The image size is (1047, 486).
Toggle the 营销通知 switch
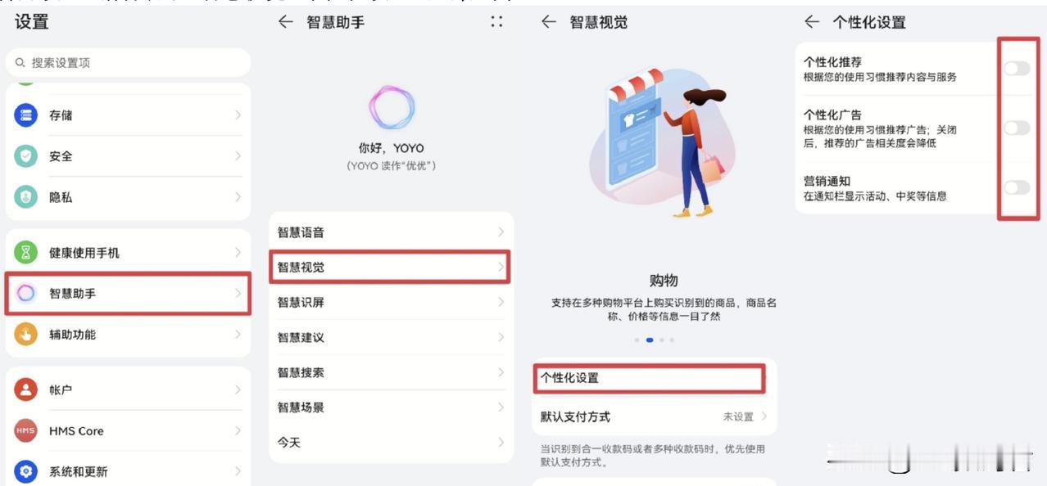pos(1017,187)
